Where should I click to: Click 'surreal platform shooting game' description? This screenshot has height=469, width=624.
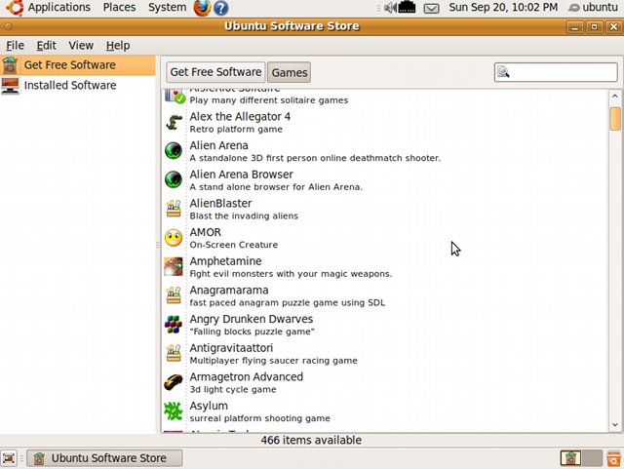[x=260, y=418]
